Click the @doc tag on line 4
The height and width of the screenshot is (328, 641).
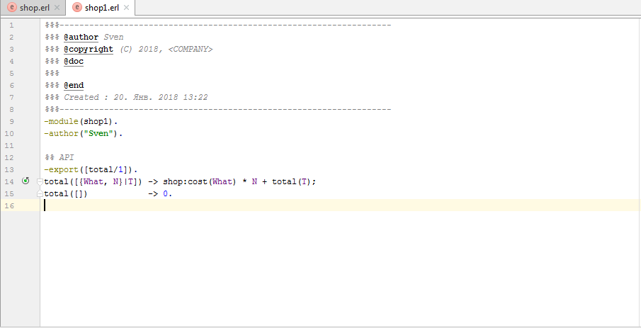coord(74,62)
